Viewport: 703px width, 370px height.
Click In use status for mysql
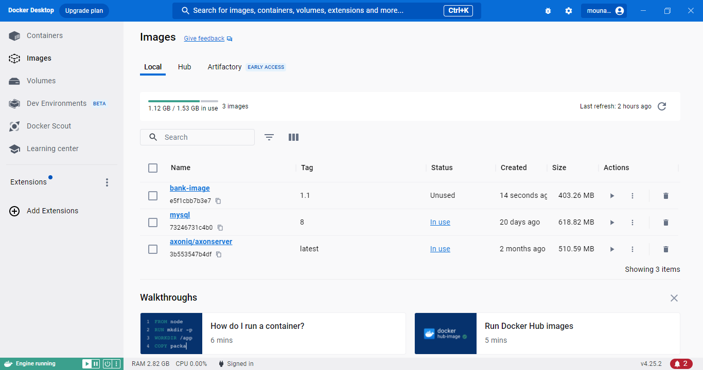tap(440, 222)
